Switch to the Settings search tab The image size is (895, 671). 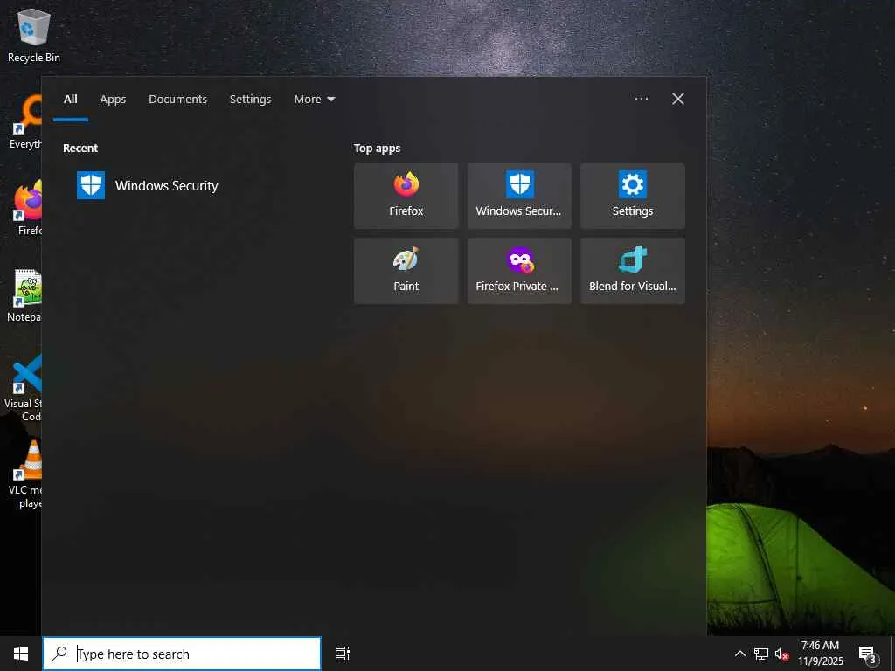[251, 100]
